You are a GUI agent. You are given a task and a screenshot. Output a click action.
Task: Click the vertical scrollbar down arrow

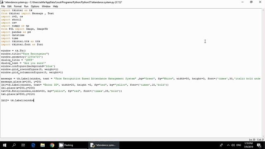263,136
